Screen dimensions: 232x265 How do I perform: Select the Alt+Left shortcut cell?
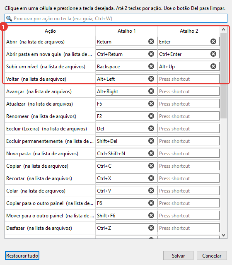click(x=126, y=79)
